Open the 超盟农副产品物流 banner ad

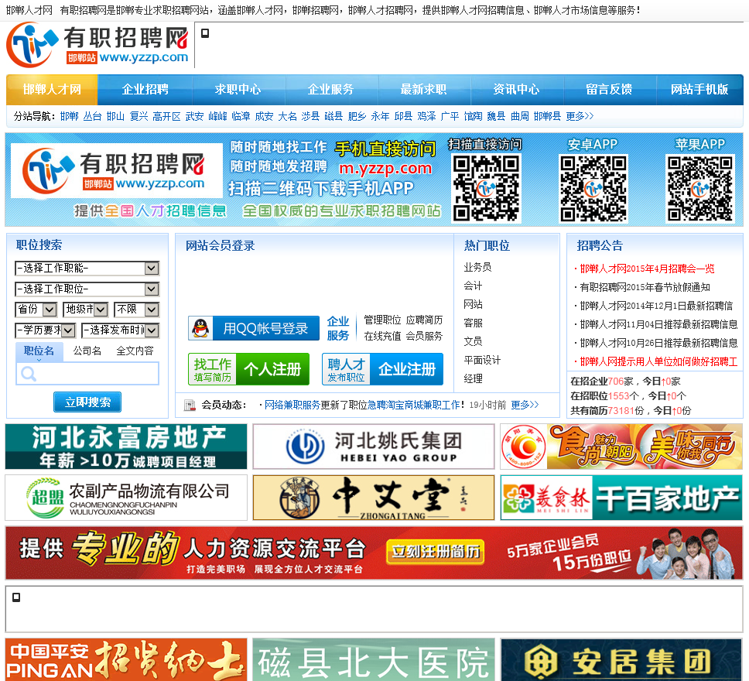pos(126,498)
